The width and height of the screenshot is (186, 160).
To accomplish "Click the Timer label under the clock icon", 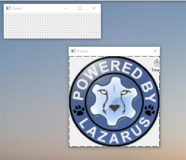I will [156, 70].
